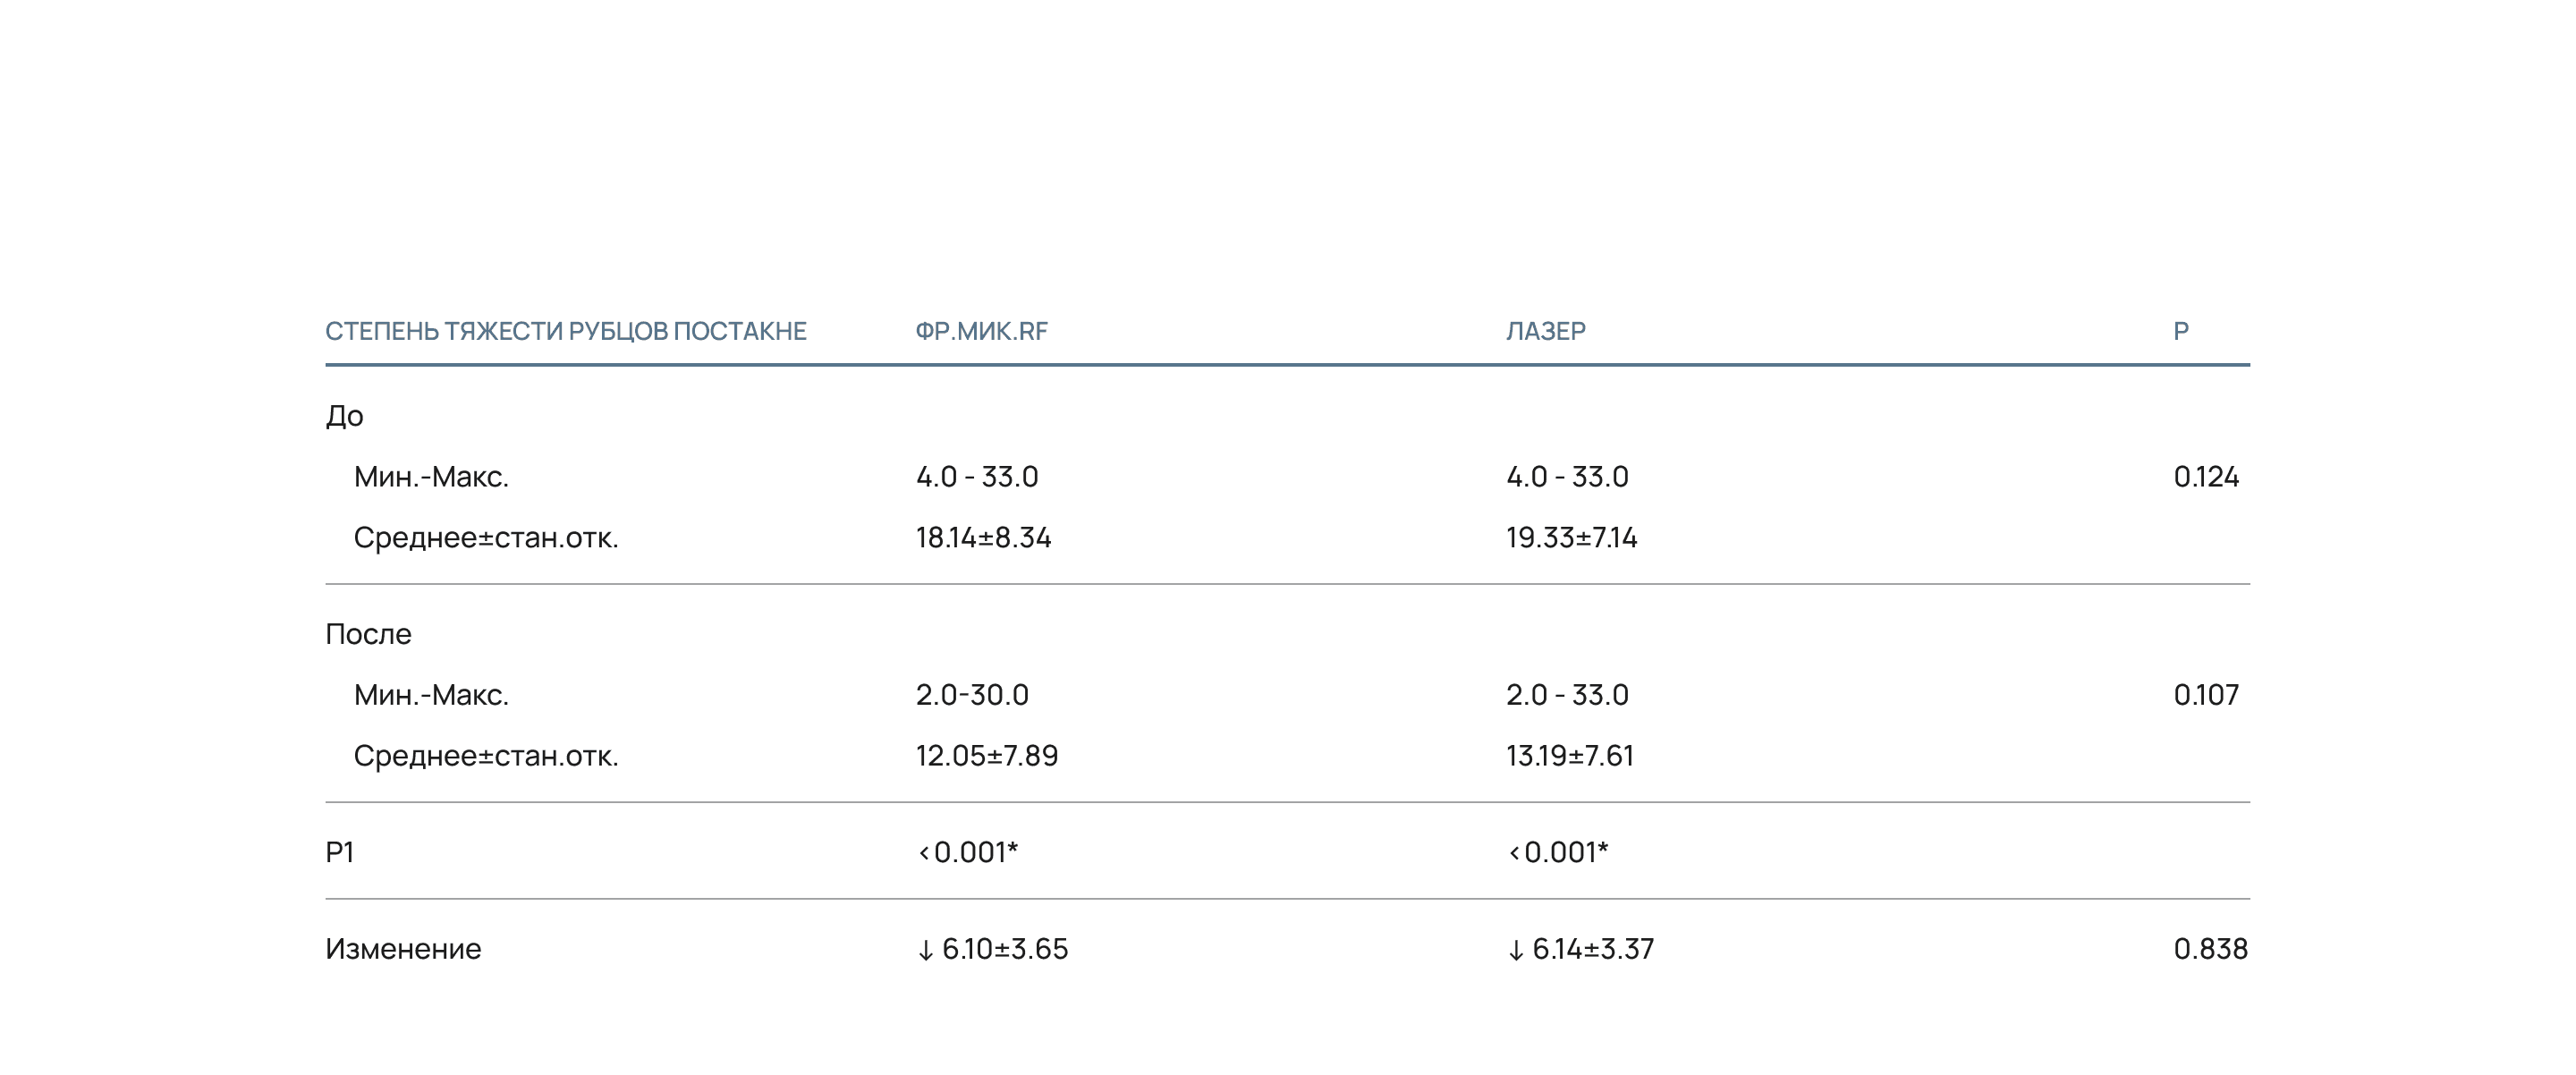
Task: Click the 'После' row label
Action: 368,634
